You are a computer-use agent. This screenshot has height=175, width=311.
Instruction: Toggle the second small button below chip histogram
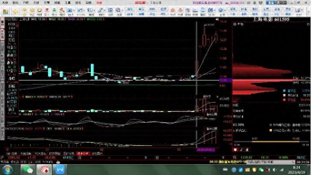pos(241,150)
